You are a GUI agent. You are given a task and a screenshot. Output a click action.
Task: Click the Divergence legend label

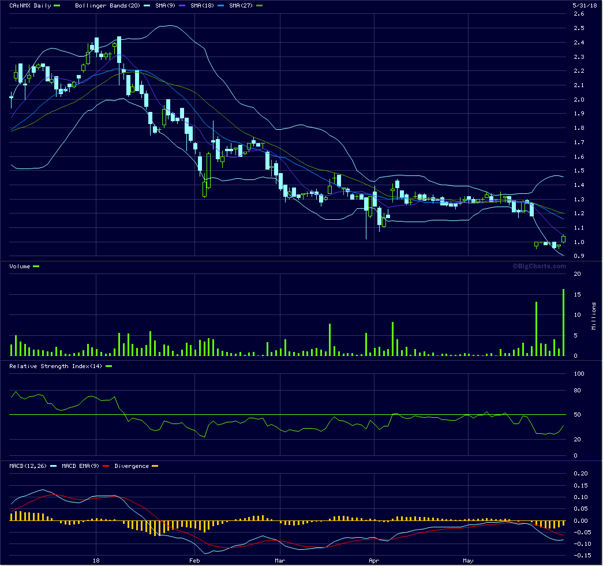[132, 466]
